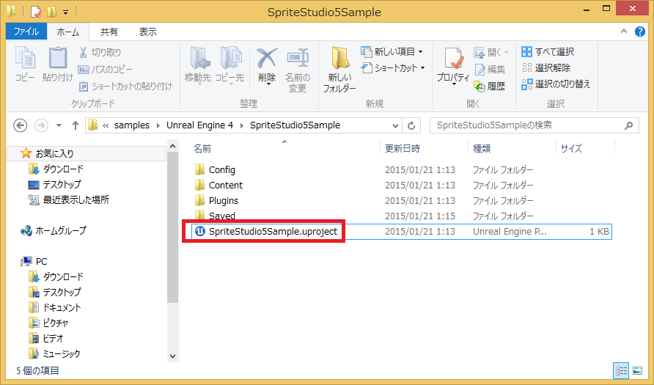This screenshot has width=654, height=385.
Task: Open Music (ミュージック) under PC
Action: pyautogui.click(x=54, y=354)
